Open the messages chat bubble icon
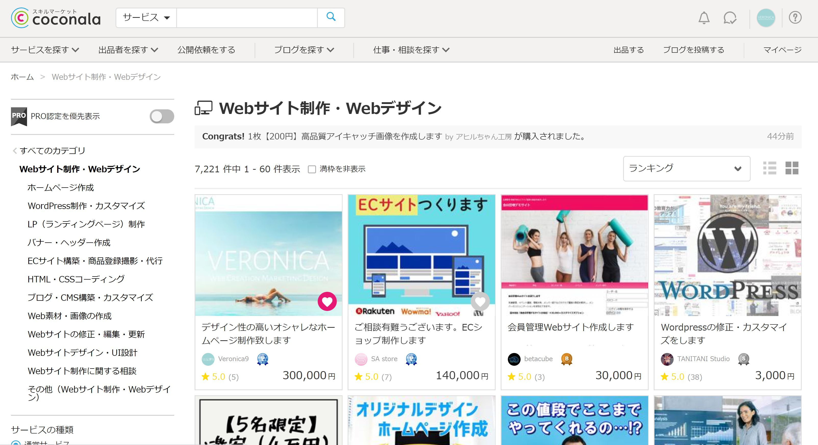The width and height of the screenshot is (818, 445). [x=730, y=18]
